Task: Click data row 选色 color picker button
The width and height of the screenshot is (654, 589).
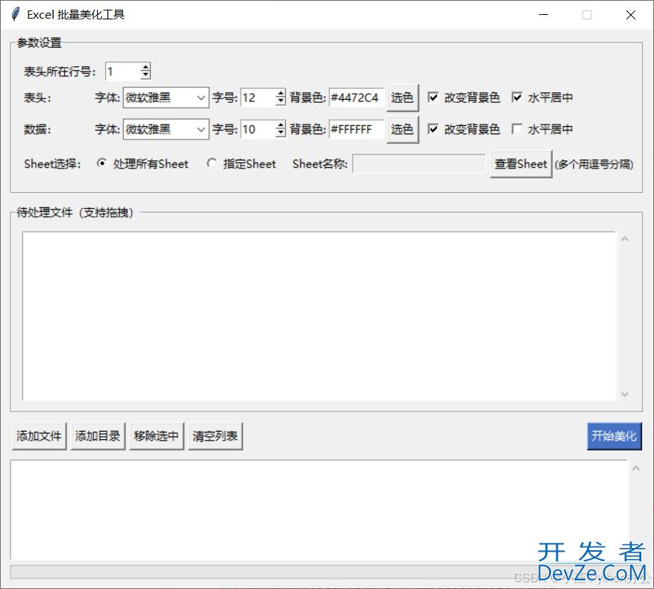Action: pyautogui.click(x=402, y=129)
